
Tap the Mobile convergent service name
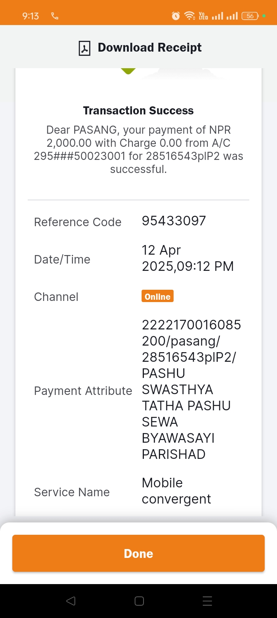pos(176,491)
